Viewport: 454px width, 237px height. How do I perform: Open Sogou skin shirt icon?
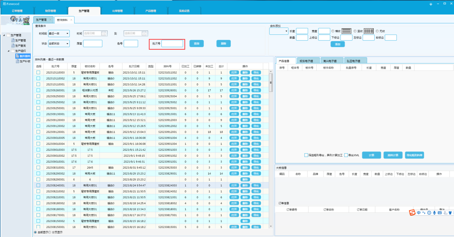click(450, 213)
